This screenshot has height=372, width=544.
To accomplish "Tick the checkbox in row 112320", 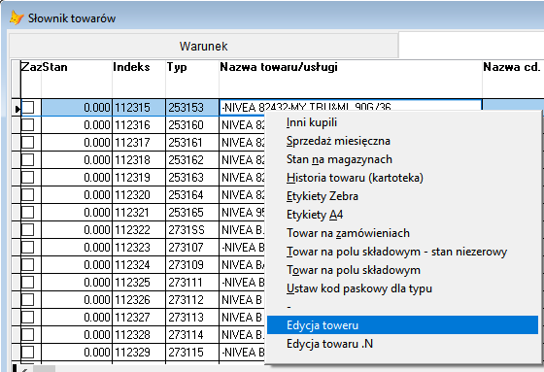I will click(x=28, y=194).
